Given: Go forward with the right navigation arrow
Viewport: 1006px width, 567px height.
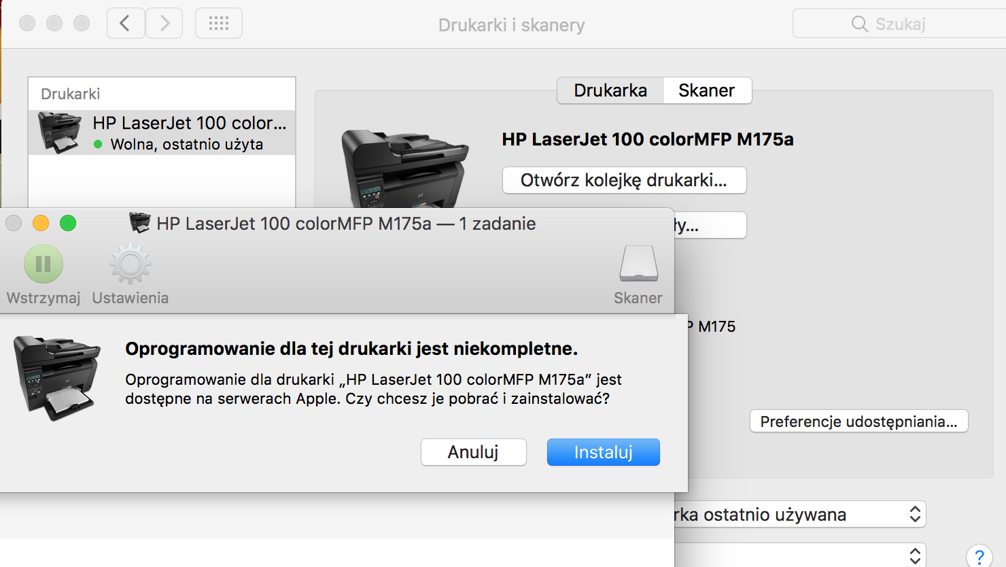Looking at the screenshot, I should point(164,22).
